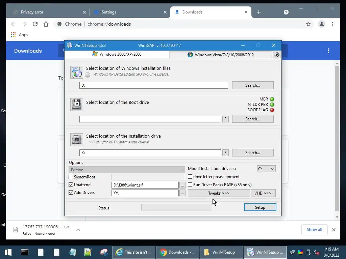Click the Setup button
This screenshot has width=346, height=259.
(x=260, y=207)
